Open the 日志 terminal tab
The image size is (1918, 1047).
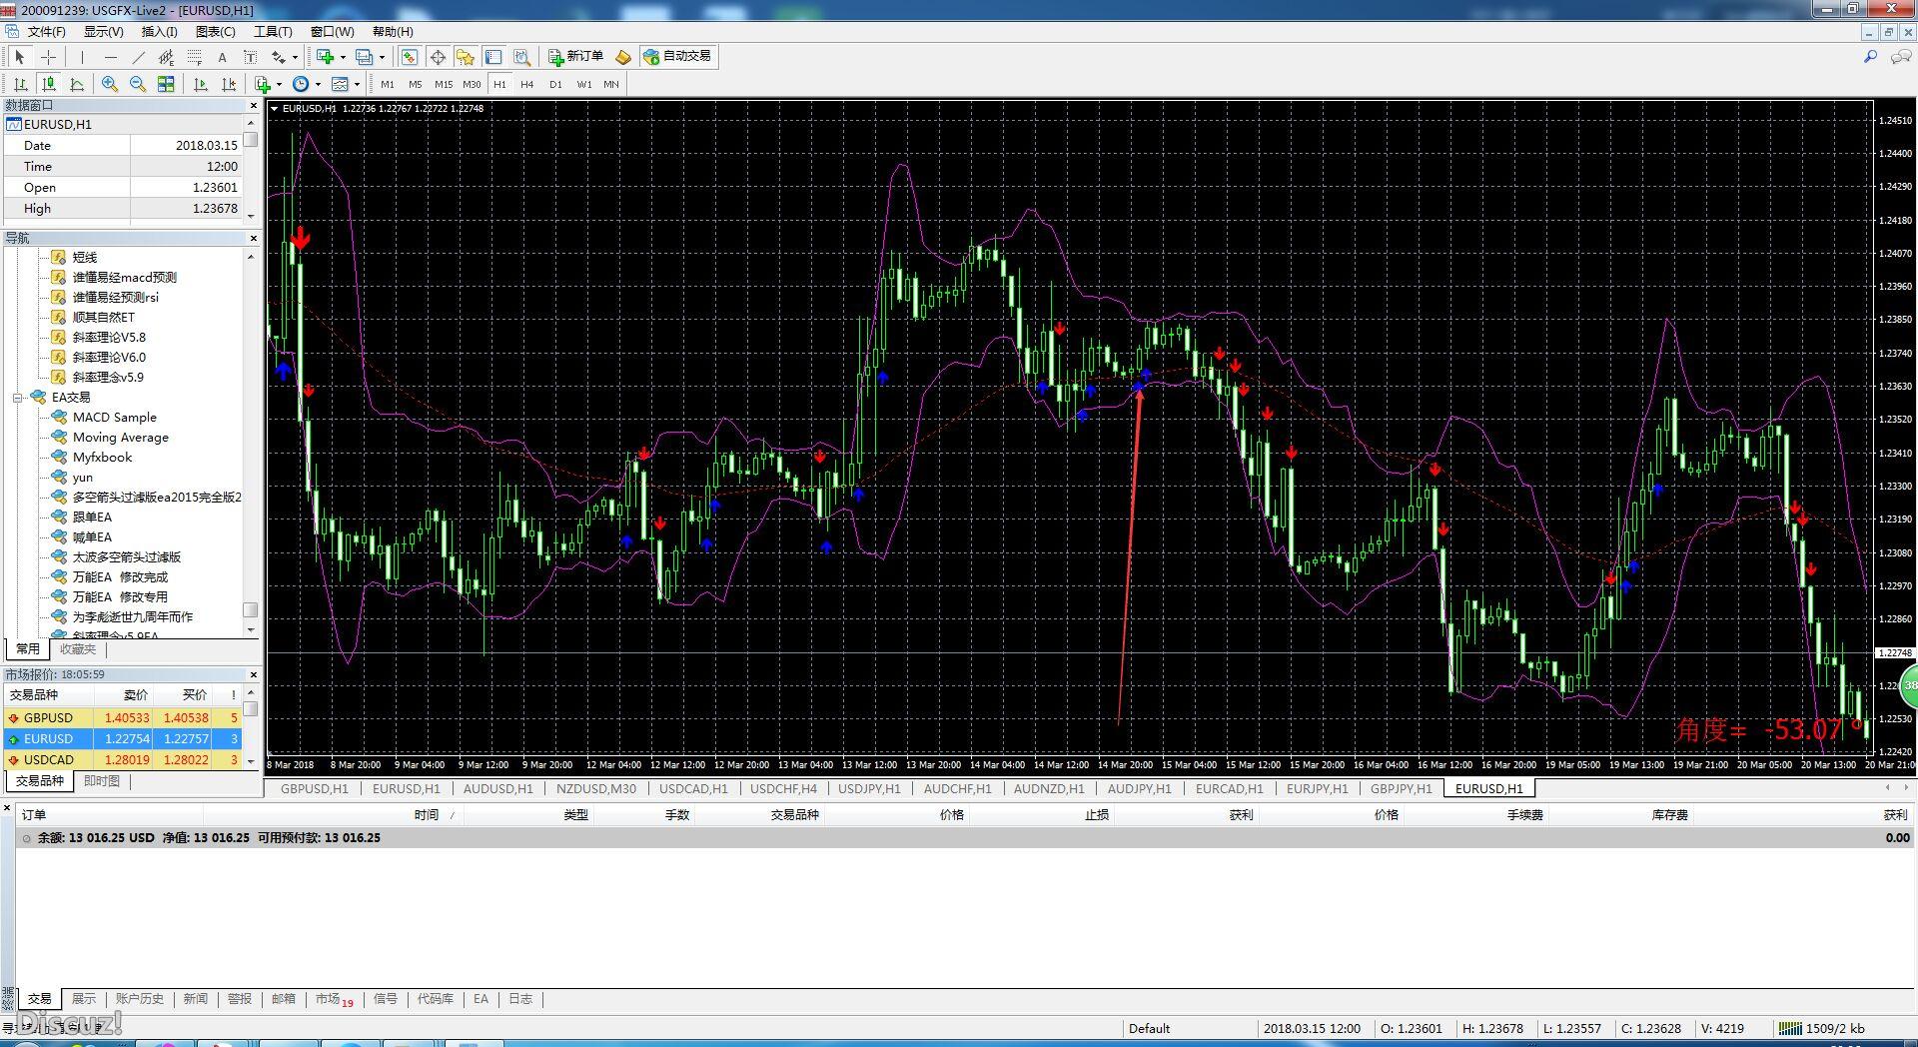(x=520, y=999)
